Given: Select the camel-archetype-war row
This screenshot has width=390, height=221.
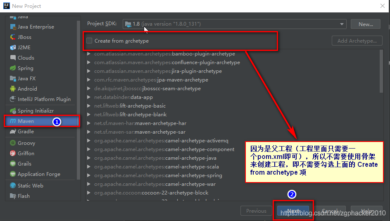Looking at the screenshot, I should [155, 184].
